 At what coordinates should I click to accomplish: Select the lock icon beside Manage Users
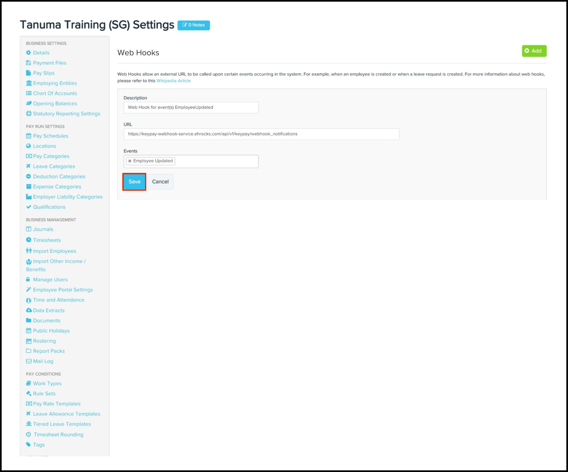pyautogui.click(x=29, y=279)
